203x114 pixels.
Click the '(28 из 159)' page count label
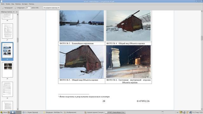35,8
